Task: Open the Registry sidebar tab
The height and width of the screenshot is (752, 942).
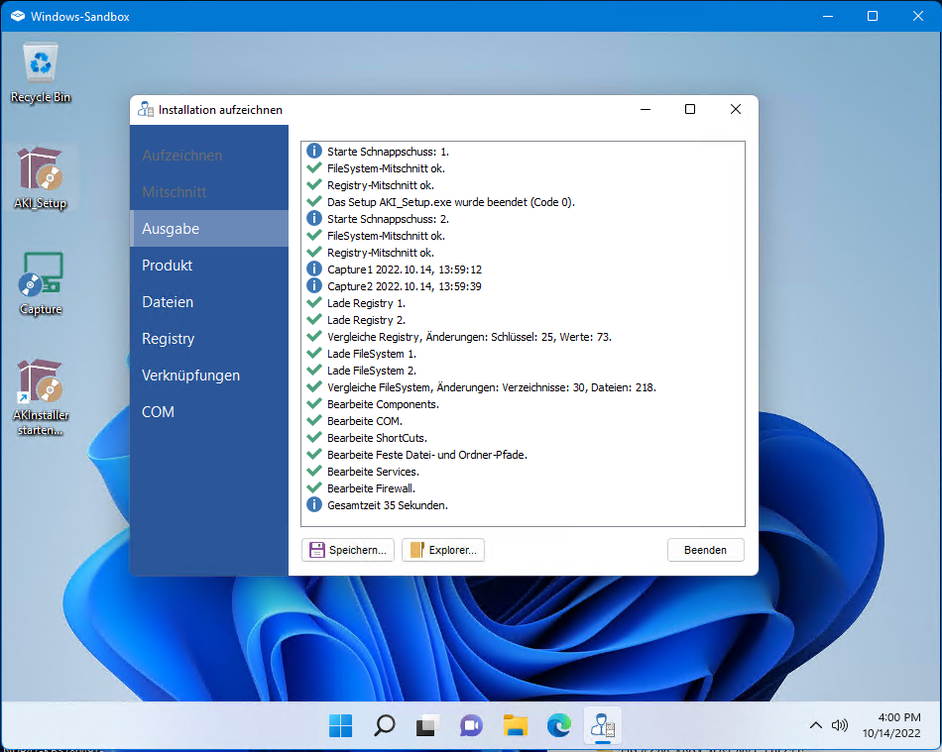Action: coord(209,339)
